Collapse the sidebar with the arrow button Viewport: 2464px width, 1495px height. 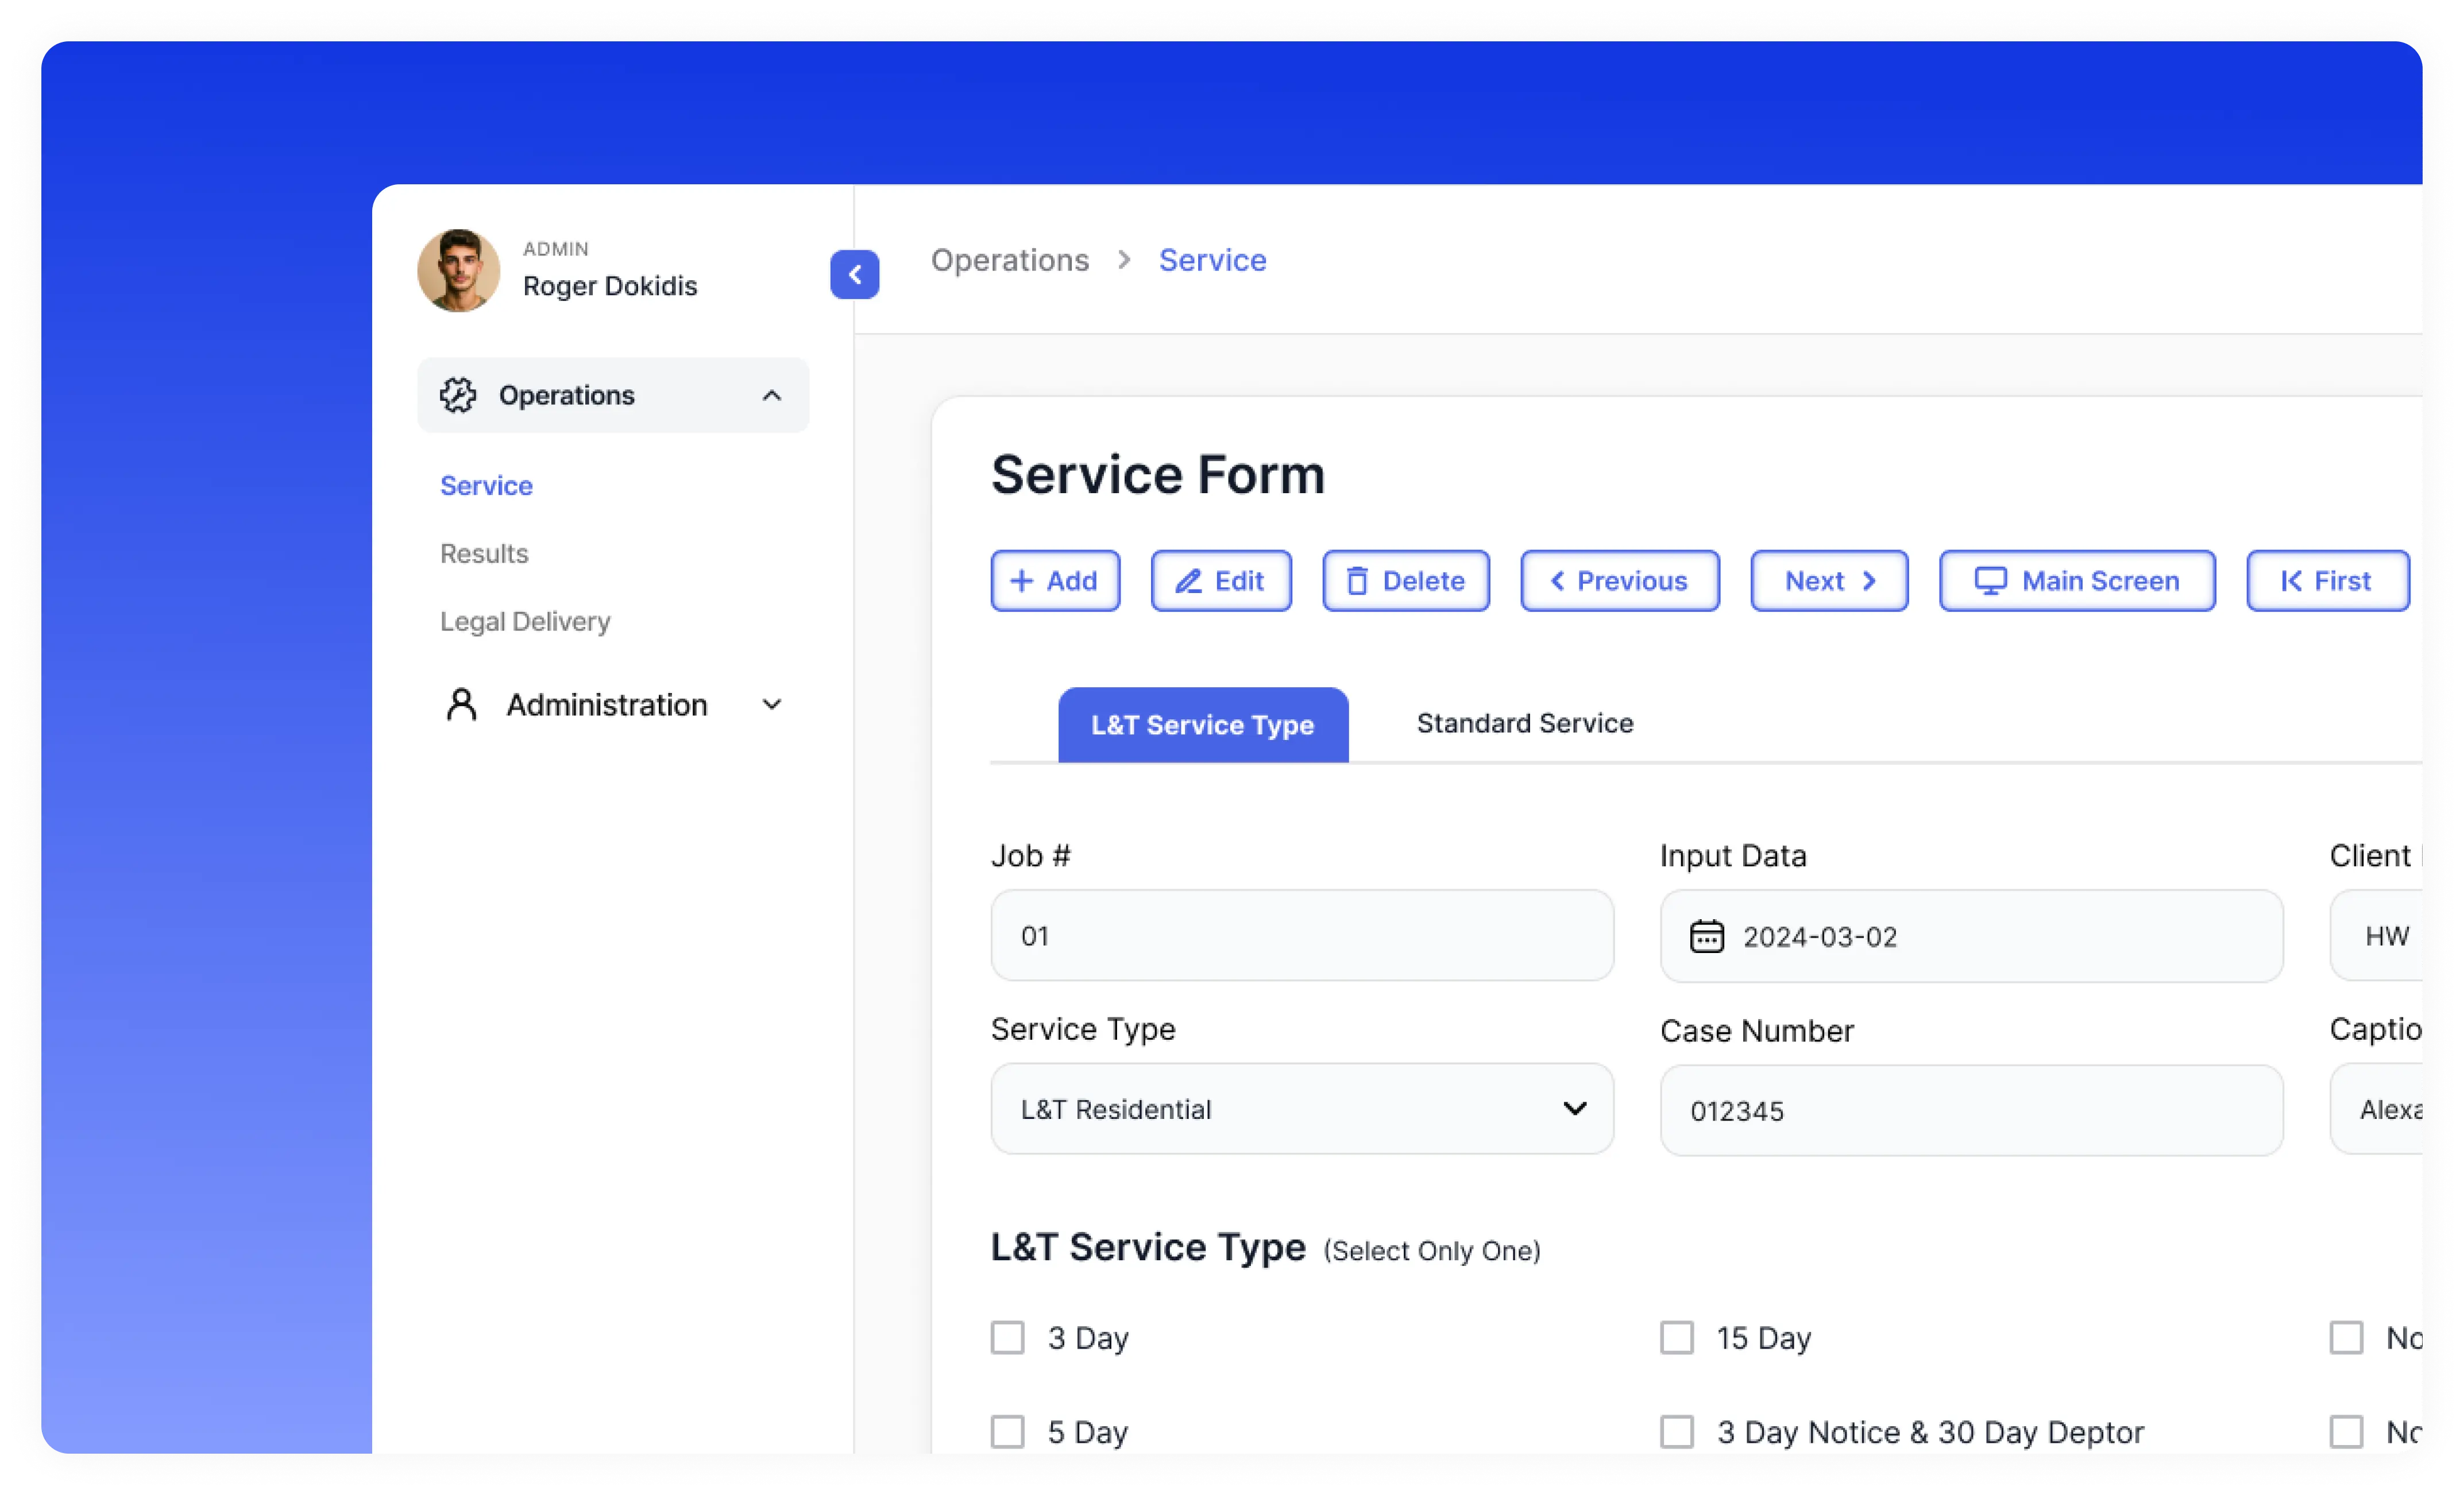(x=855, y=275)
